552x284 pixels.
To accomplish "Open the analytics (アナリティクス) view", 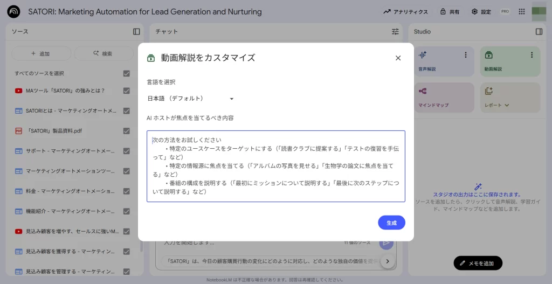I will click(405, 12).
